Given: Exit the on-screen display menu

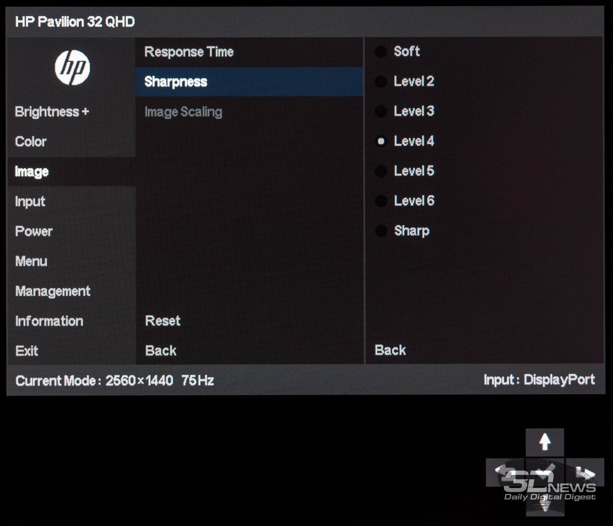Looking at the screenshot, I should coord(71,351).
